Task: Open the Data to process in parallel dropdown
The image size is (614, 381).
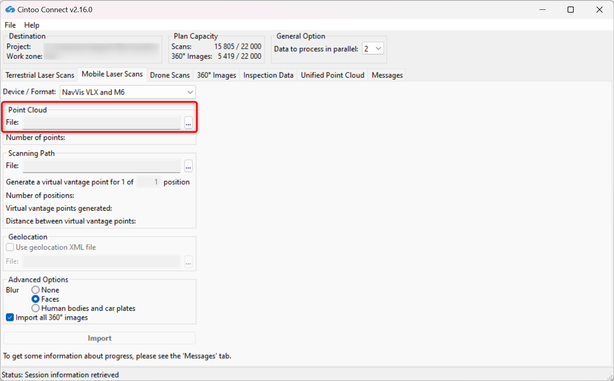Action: coord(373,49)
